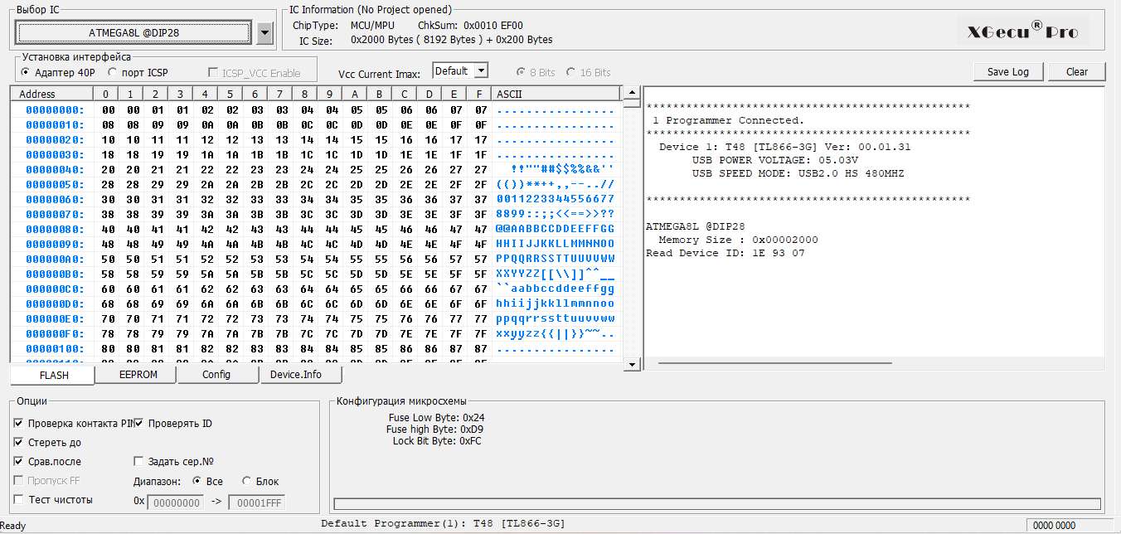The image size is (1121, 534).
Task: Select address row 00000080:
Action: click(x=56, y=230)
